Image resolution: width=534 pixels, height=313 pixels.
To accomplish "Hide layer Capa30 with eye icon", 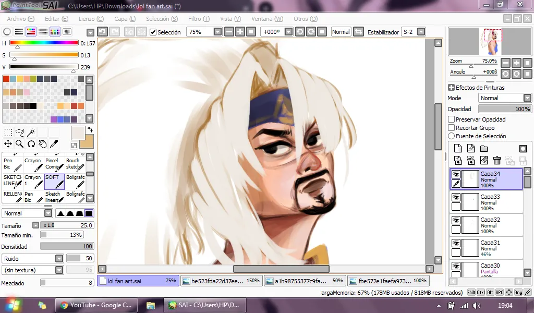I will click(456, 267).
